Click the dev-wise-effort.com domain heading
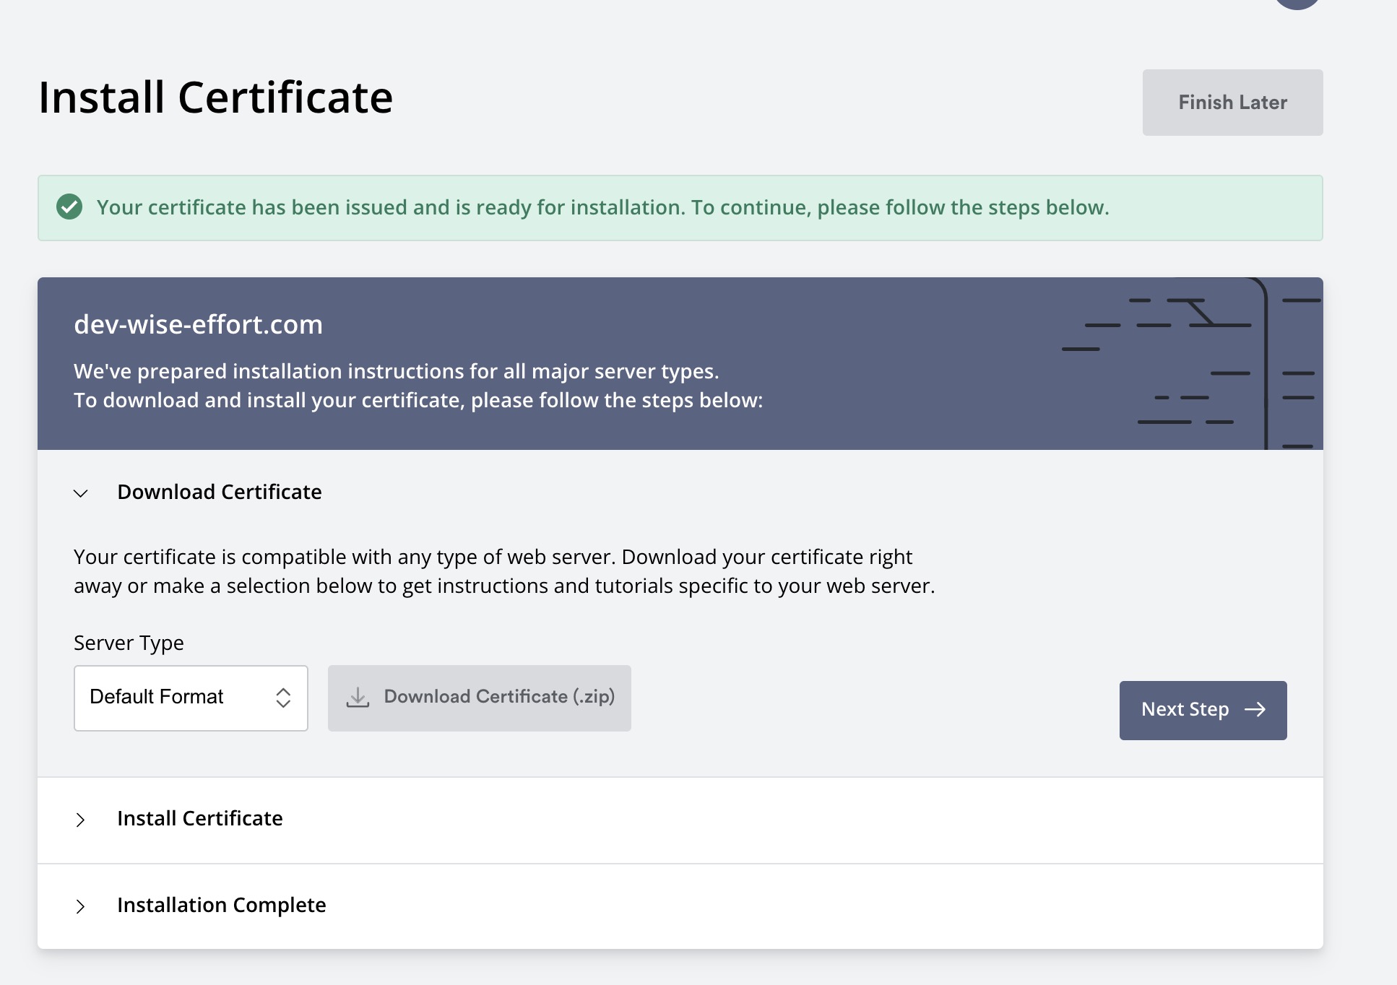The image size is (1397, 985). (x=198, y=324)
